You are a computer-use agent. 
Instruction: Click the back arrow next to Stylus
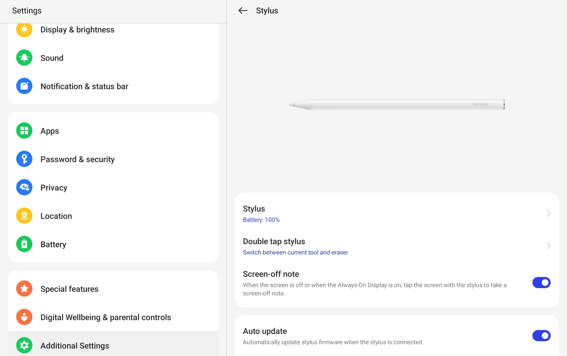(243, 11)
